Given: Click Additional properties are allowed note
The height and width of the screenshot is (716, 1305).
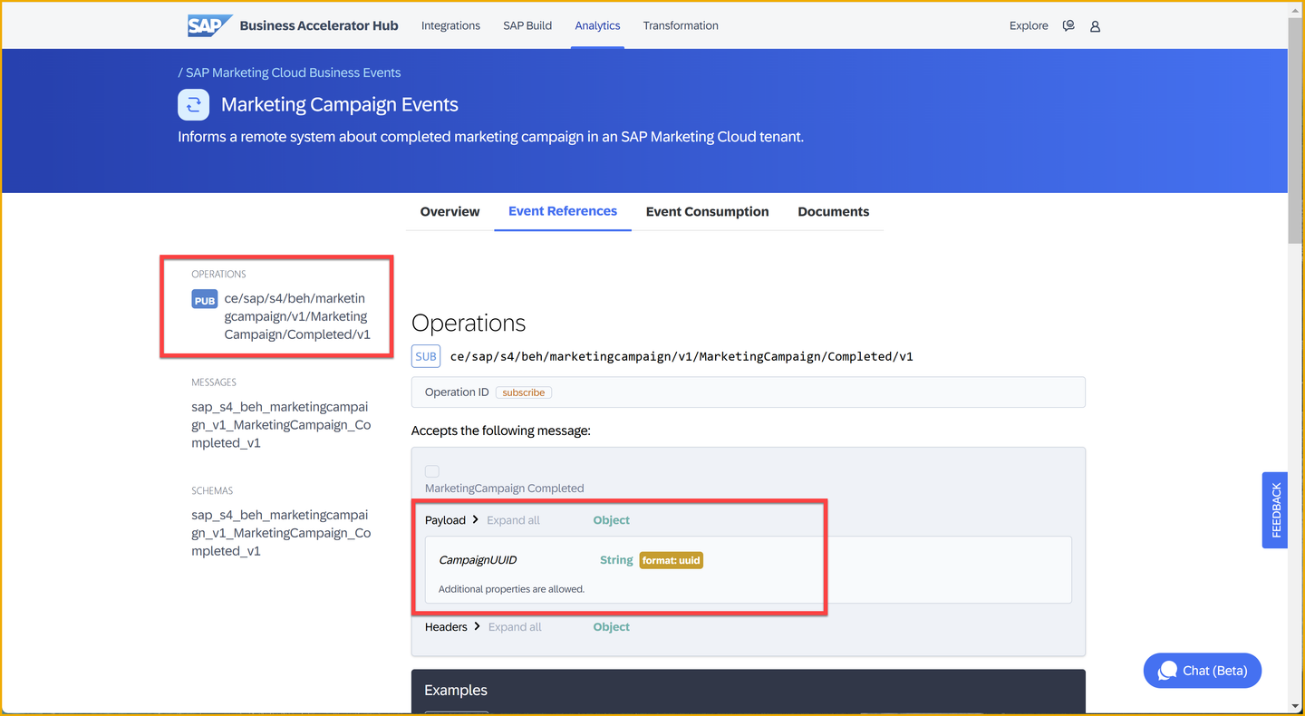Looking at the screenshot, I should click(512, 589).
